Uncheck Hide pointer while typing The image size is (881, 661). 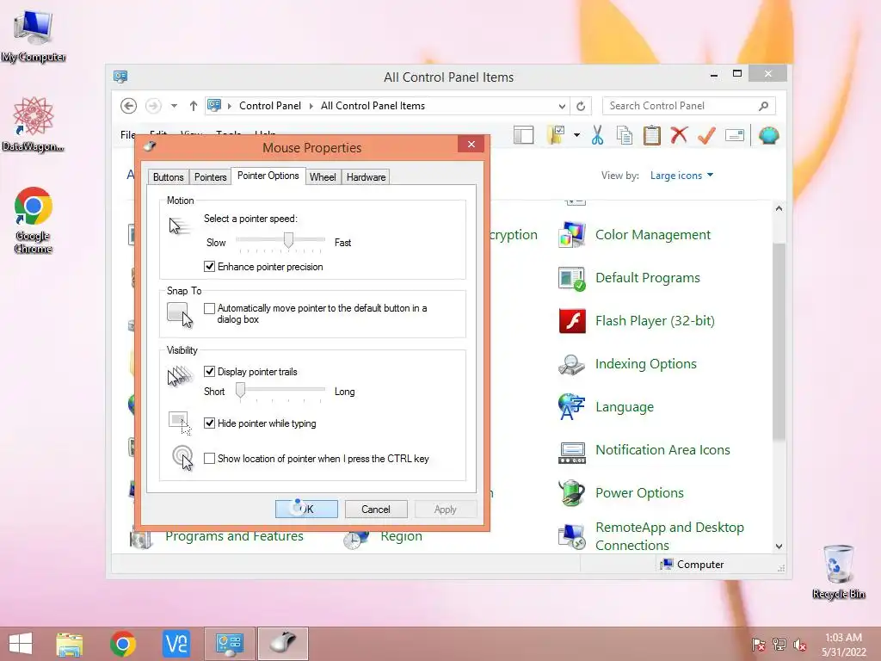coord(210,423)
